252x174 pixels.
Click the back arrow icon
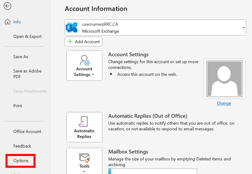tap(7, 6)
